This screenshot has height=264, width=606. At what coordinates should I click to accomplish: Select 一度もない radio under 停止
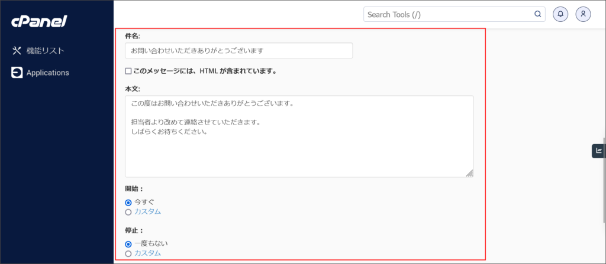pyautogui.click(x=128, y=243)
